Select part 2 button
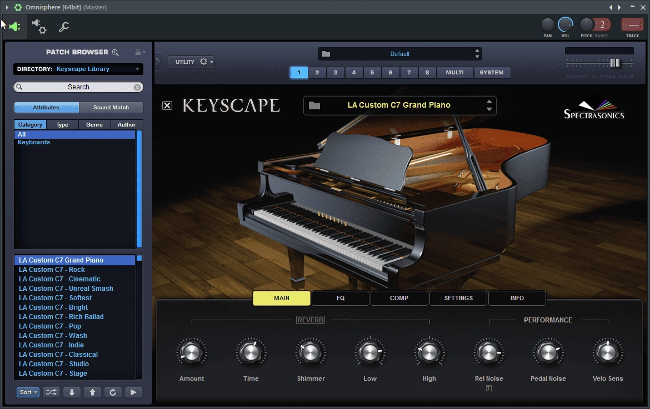The height and width of the screenshot is (409, 650). pos(317,73)
